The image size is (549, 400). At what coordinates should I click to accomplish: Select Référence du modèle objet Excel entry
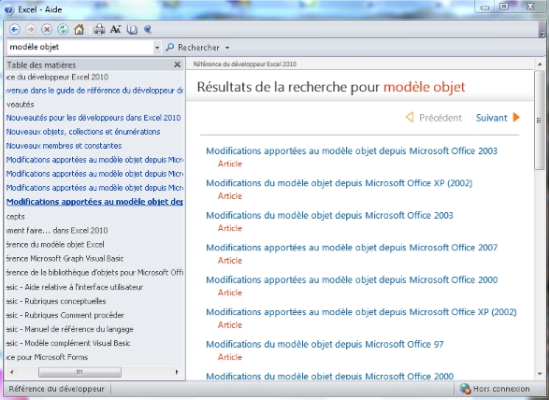55,245
